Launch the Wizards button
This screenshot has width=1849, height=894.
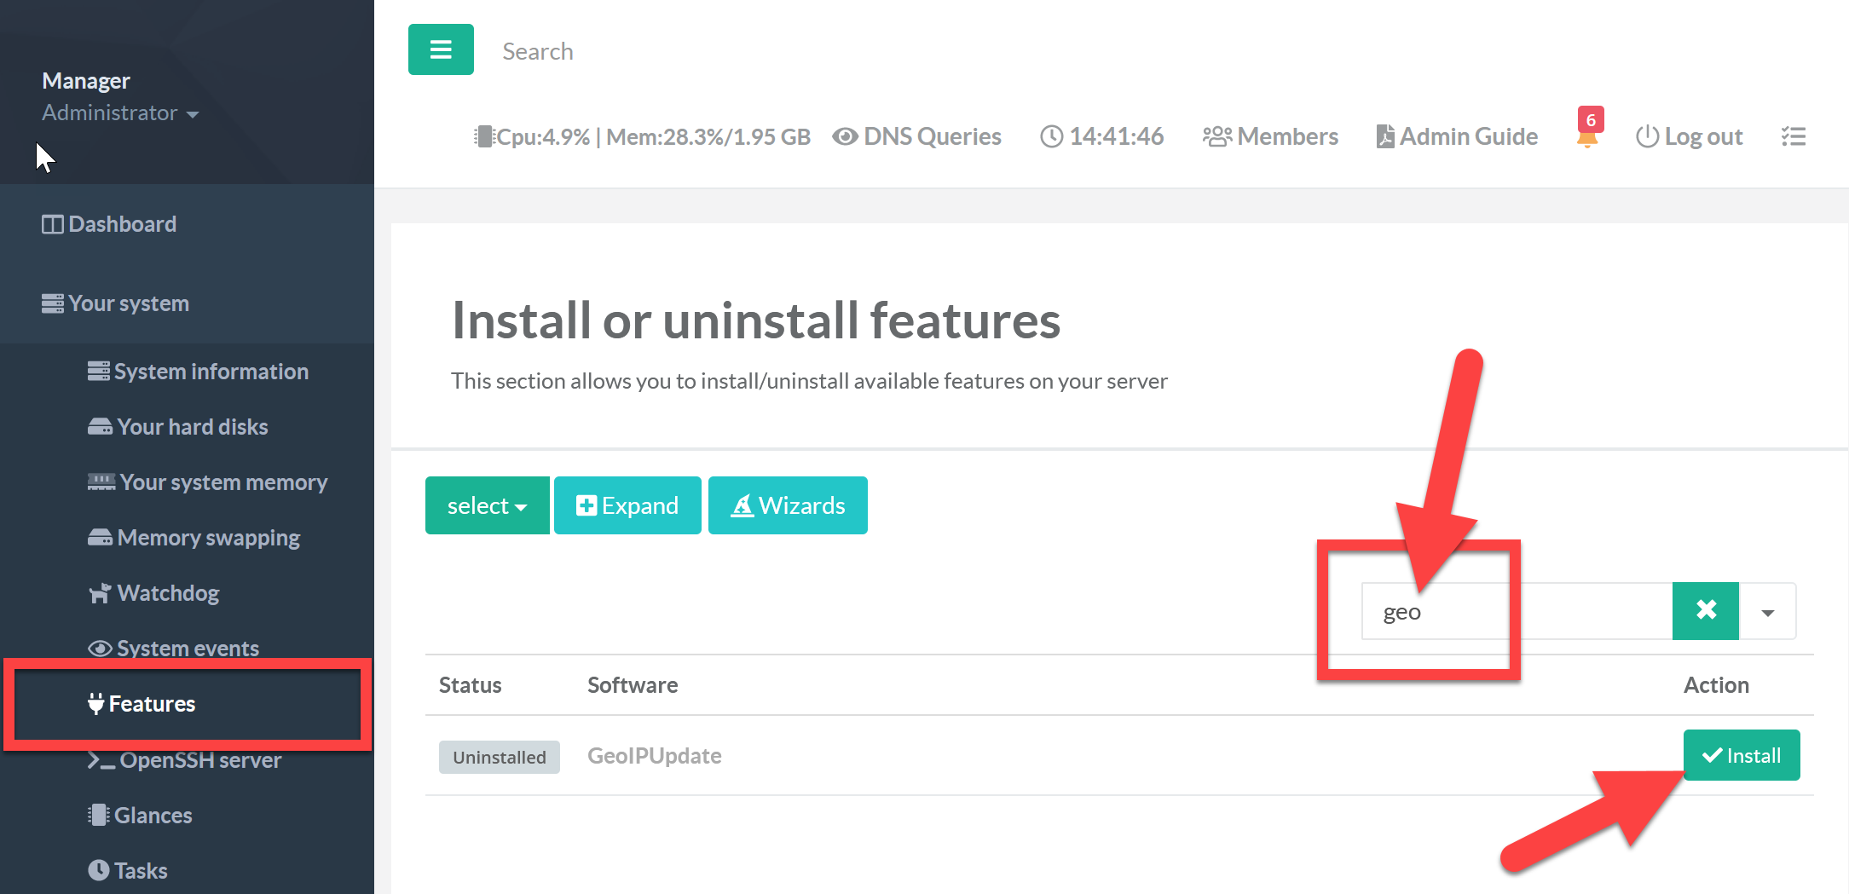[x=788, y=505]
